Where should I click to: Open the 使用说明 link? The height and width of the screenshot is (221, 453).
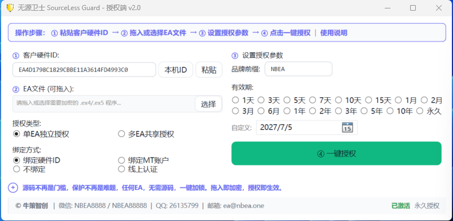(x=333, y=33)
